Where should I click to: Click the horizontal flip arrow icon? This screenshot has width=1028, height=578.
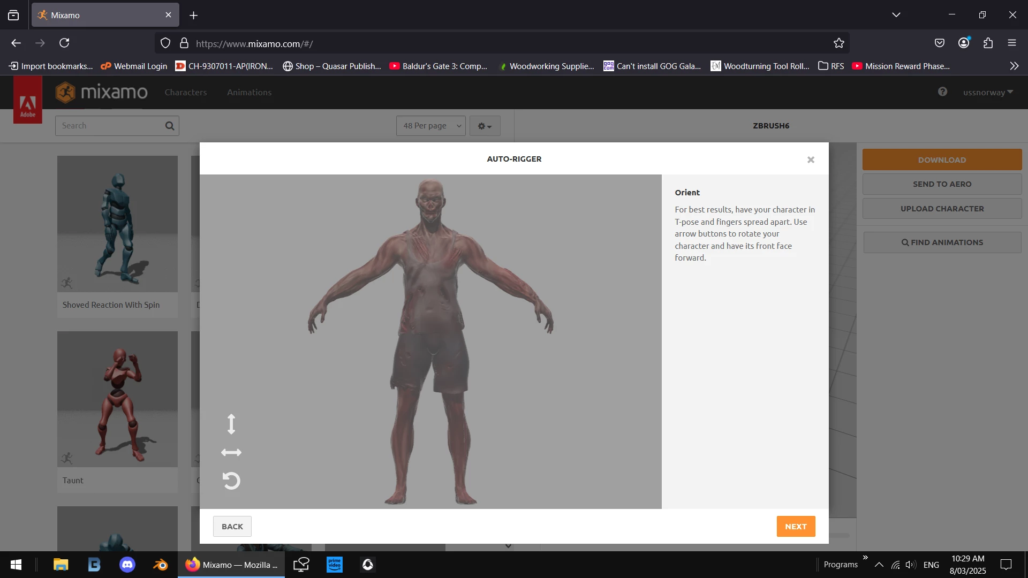(x=231, y=453)
